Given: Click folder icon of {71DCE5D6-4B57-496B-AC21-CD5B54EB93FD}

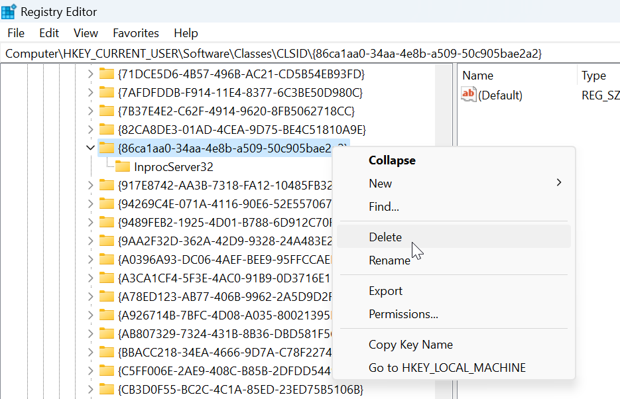Looking at the screenshot, I should coord(106,74).
